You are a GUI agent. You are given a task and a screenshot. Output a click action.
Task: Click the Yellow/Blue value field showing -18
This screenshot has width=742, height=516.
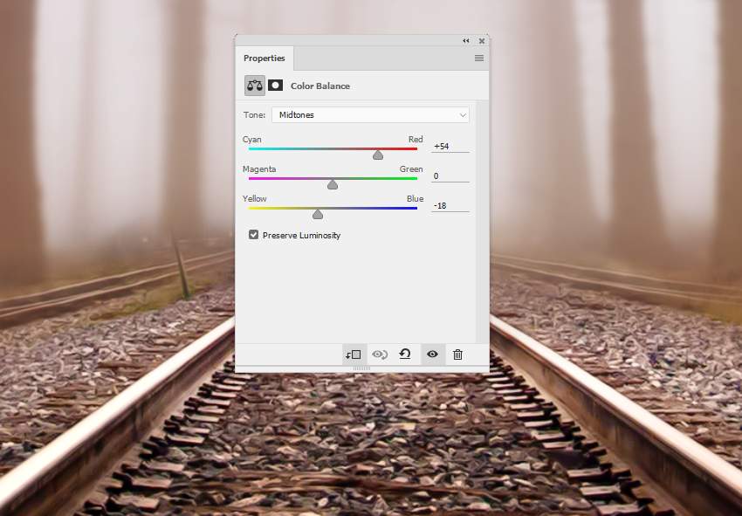[x=450, y=205]
